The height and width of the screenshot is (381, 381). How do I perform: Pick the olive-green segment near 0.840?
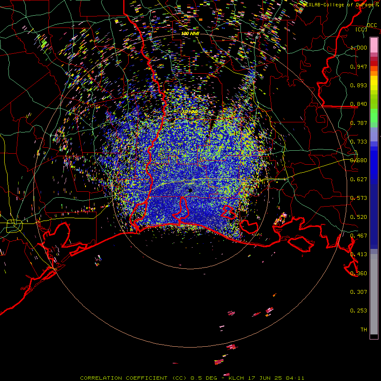[374, 101]
